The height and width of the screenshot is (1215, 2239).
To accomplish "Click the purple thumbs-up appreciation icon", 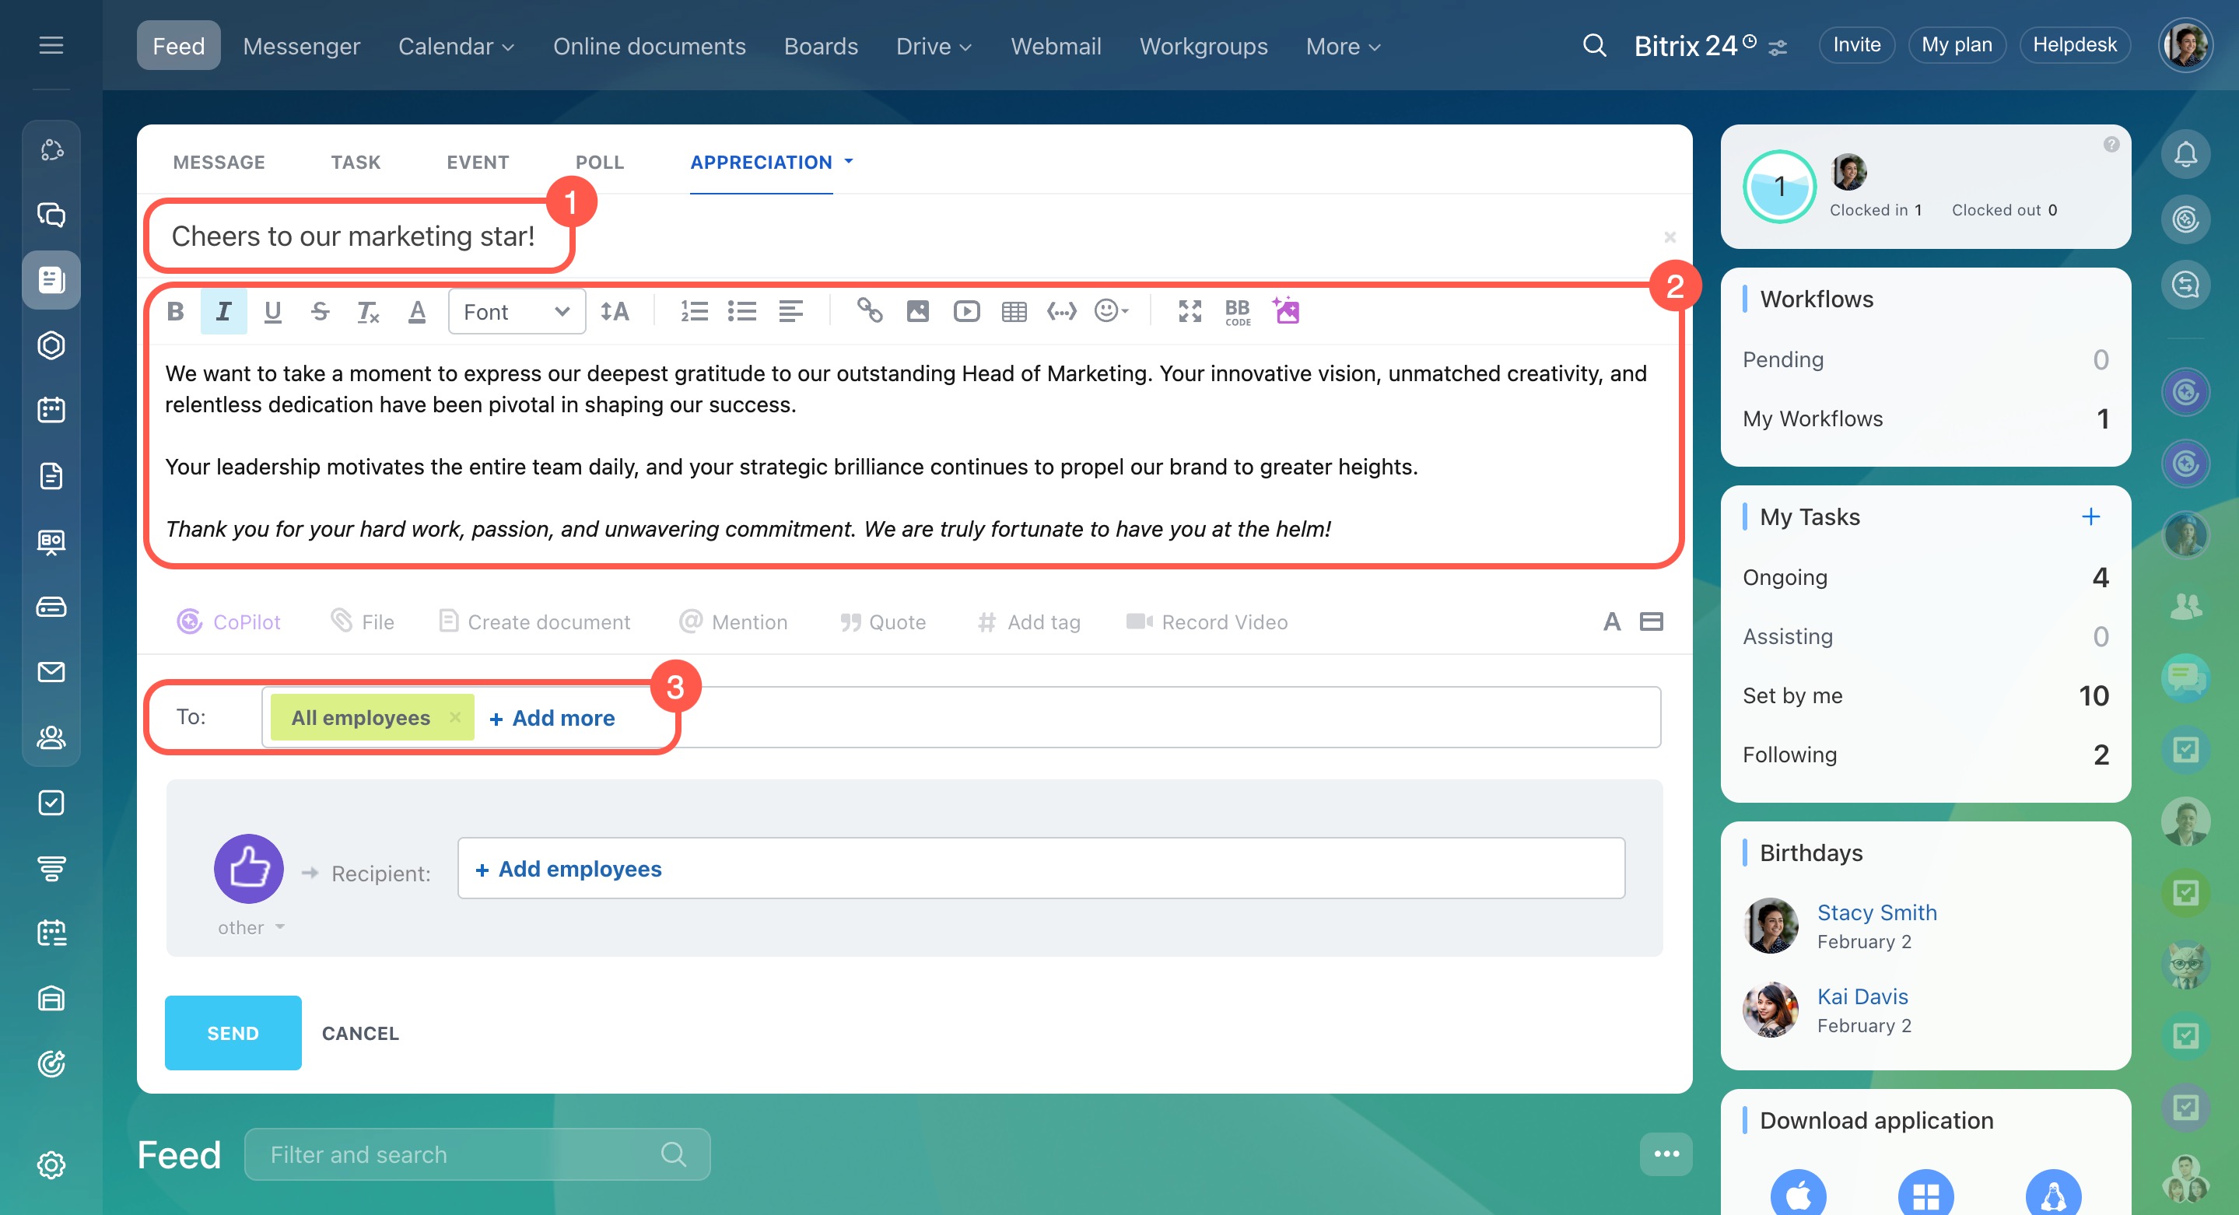I will tap(249, 868).
